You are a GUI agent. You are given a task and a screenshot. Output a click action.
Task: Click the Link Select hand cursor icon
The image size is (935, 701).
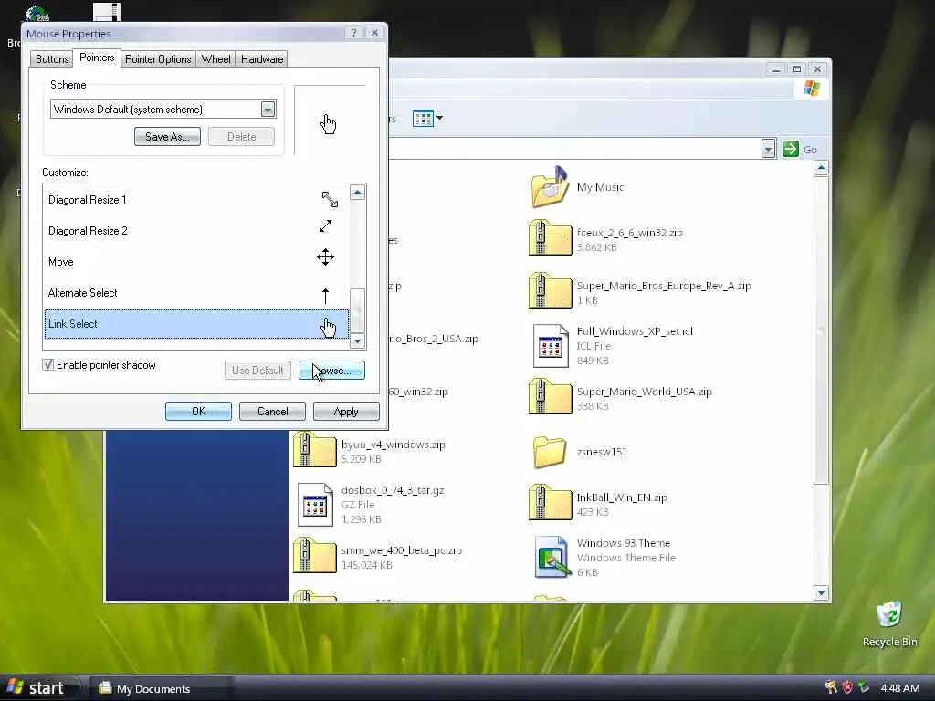tap(328, 328)
